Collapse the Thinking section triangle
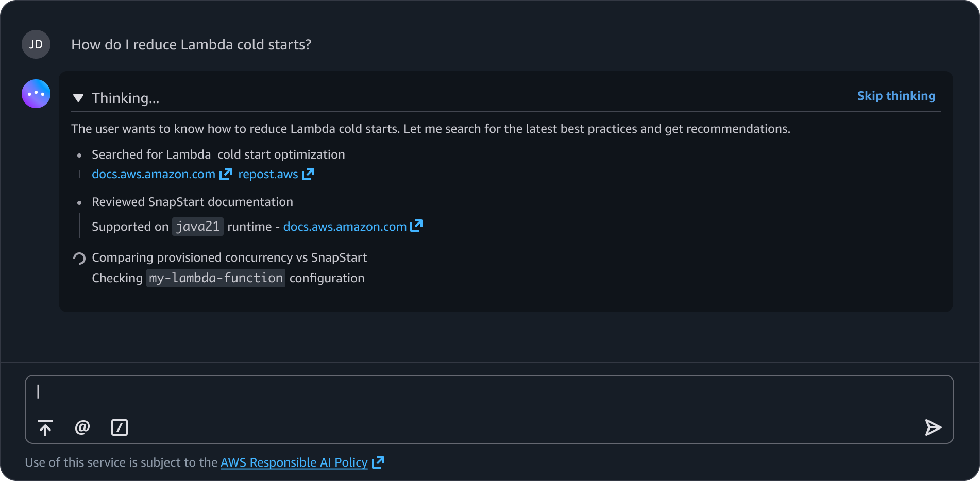Viewport: 980px width, 481px height. click(78, 98)
